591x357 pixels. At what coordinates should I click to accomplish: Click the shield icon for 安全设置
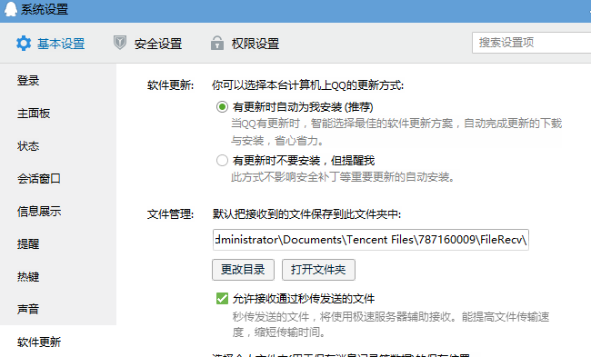point(120,43)
